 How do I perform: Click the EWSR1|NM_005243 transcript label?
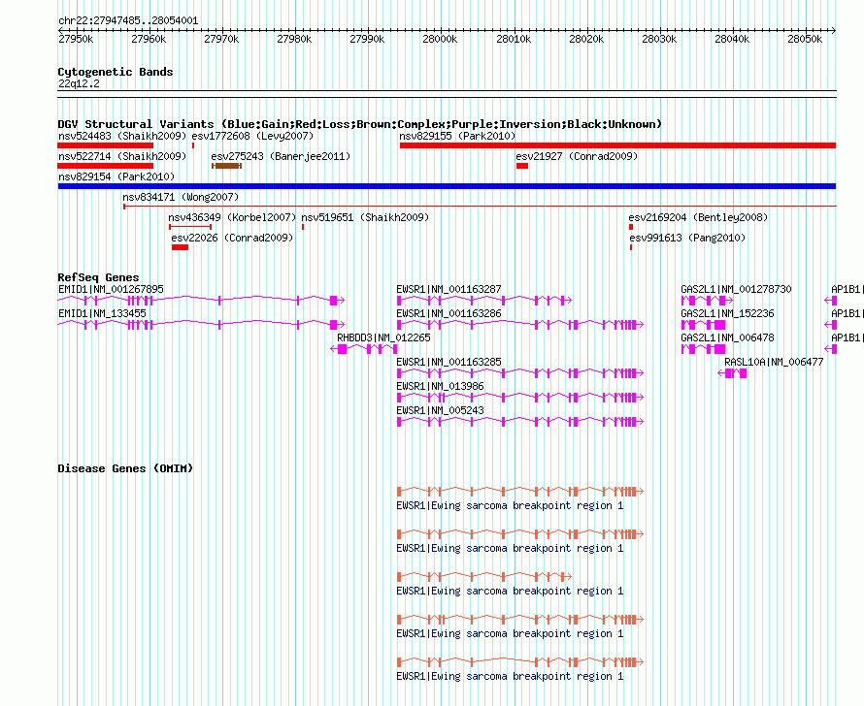pyautogui.click(x=441, y=410)
